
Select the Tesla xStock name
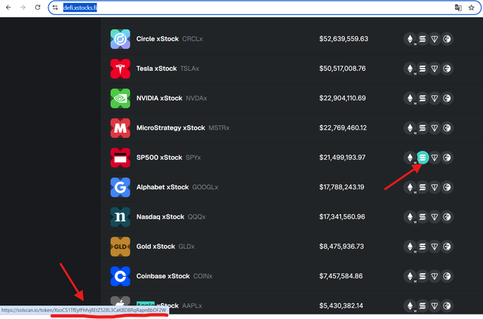156,69
